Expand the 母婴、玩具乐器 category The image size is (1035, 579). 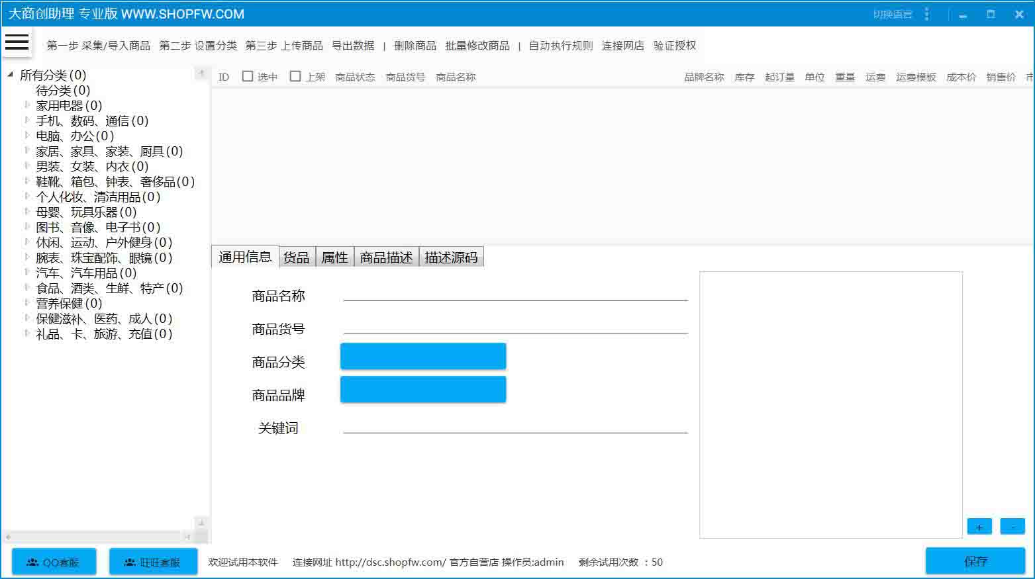[x=26, y=211]
